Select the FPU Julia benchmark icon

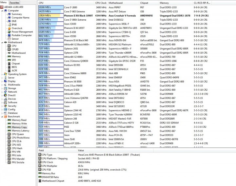coord(9,155)
